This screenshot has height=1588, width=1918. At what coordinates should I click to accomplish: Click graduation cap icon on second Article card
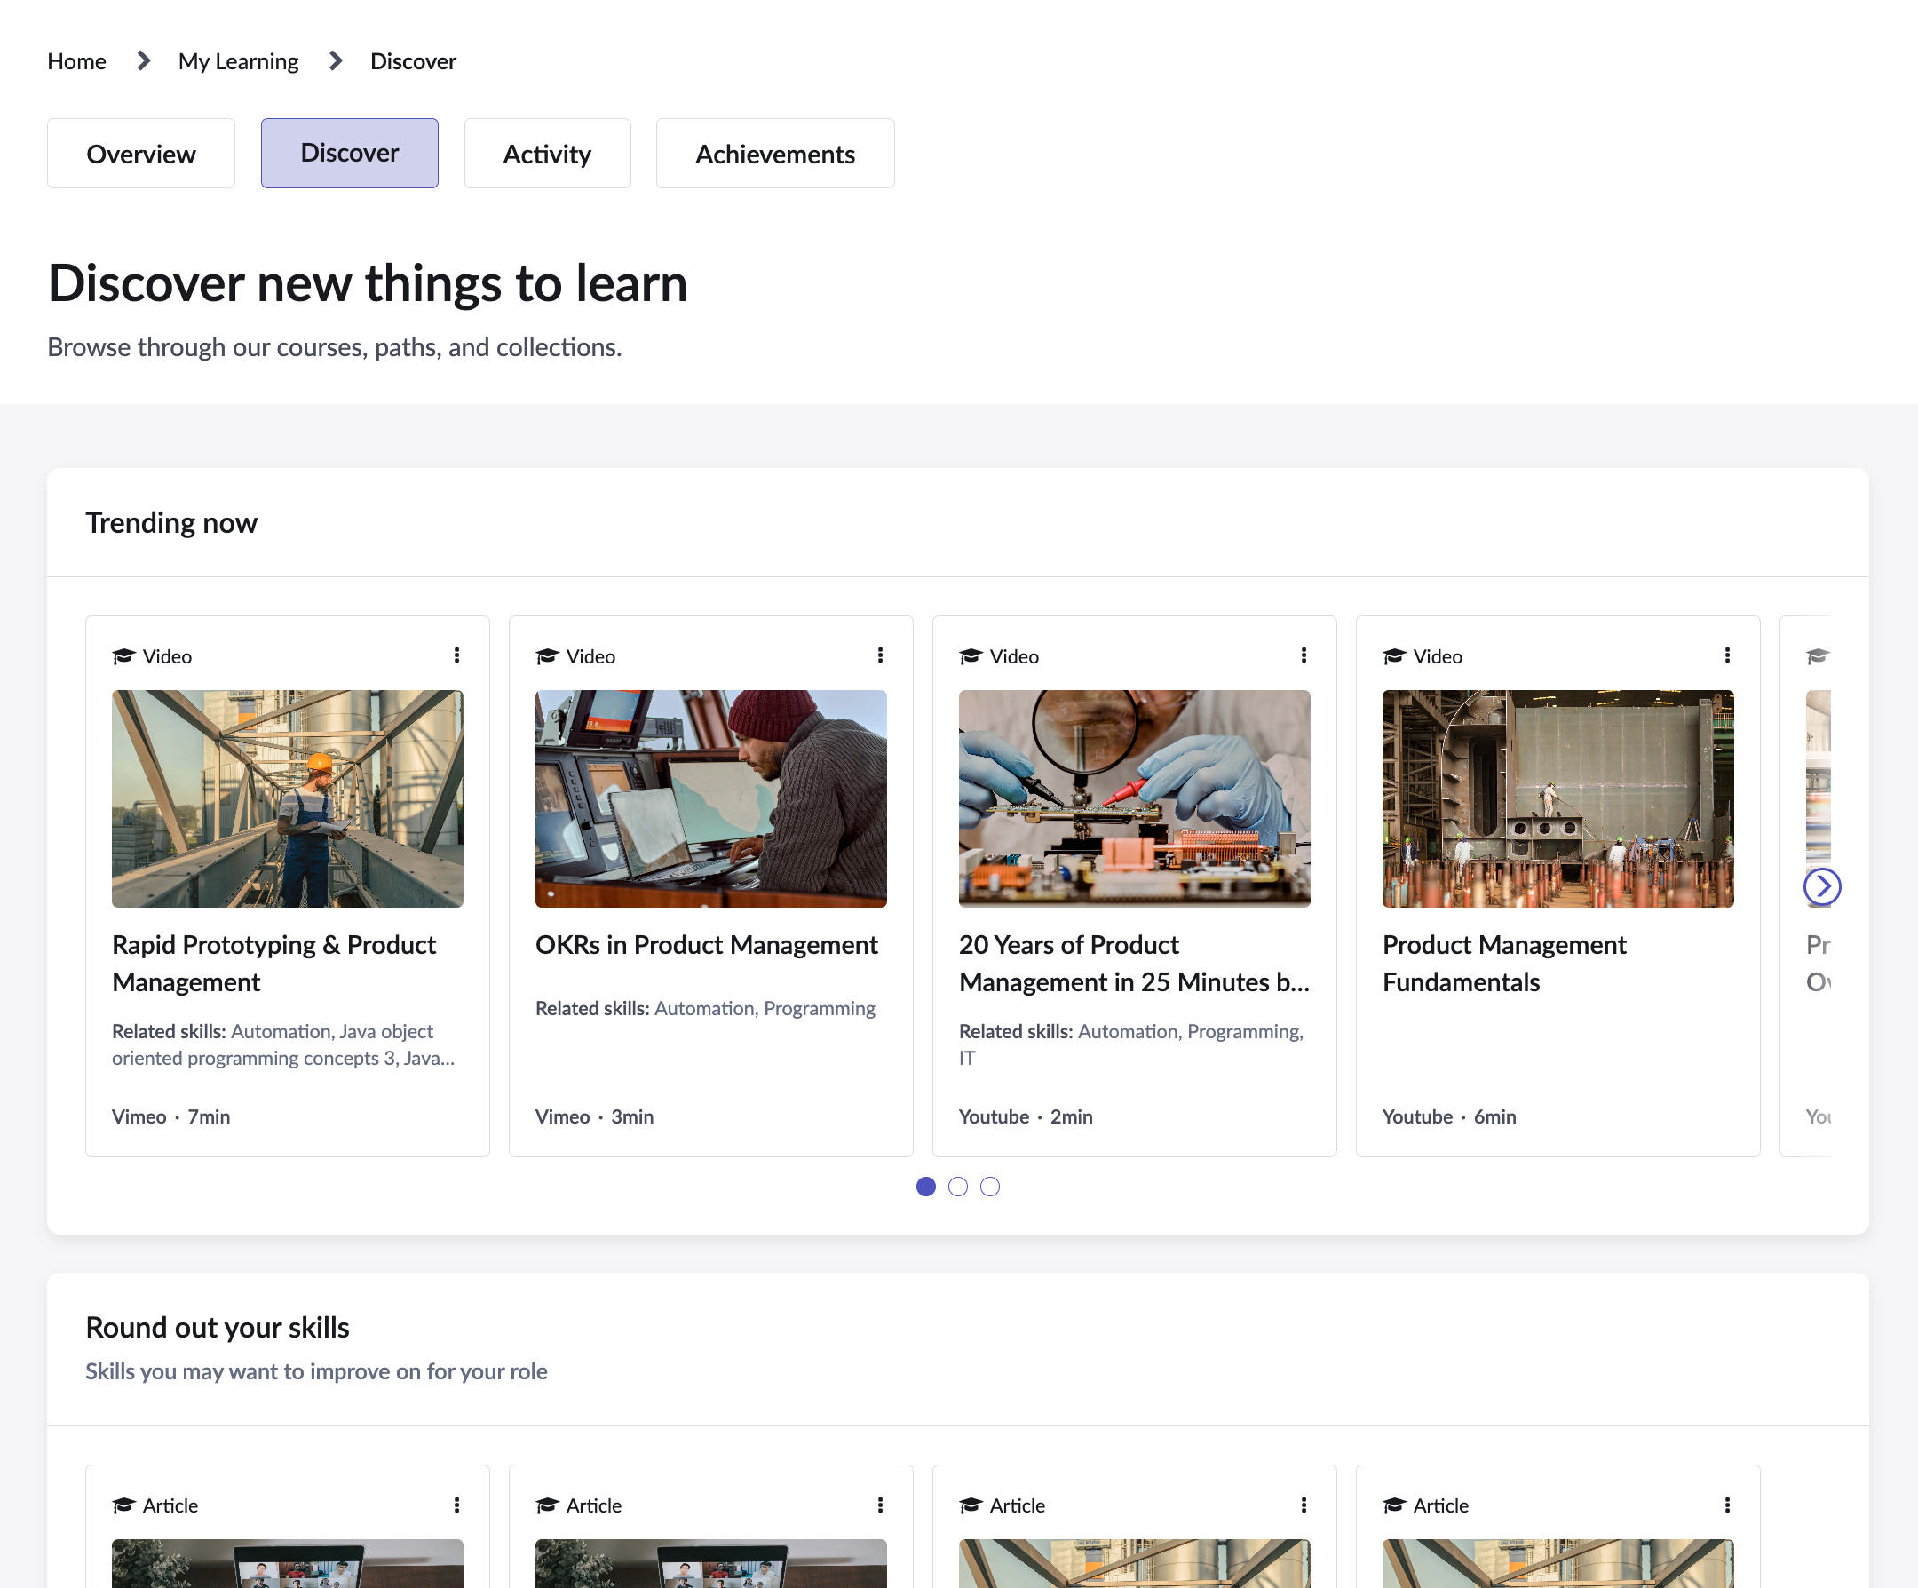tap(547, 1505)
